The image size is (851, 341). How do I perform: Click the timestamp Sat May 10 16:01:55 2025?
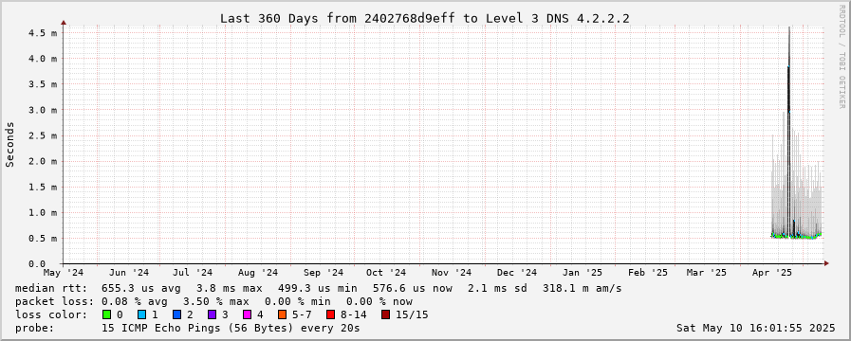755,328
